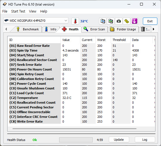This screenshot has height=146, width=161.
Task: Click the Exit button
Action: (x=150, y=21)
